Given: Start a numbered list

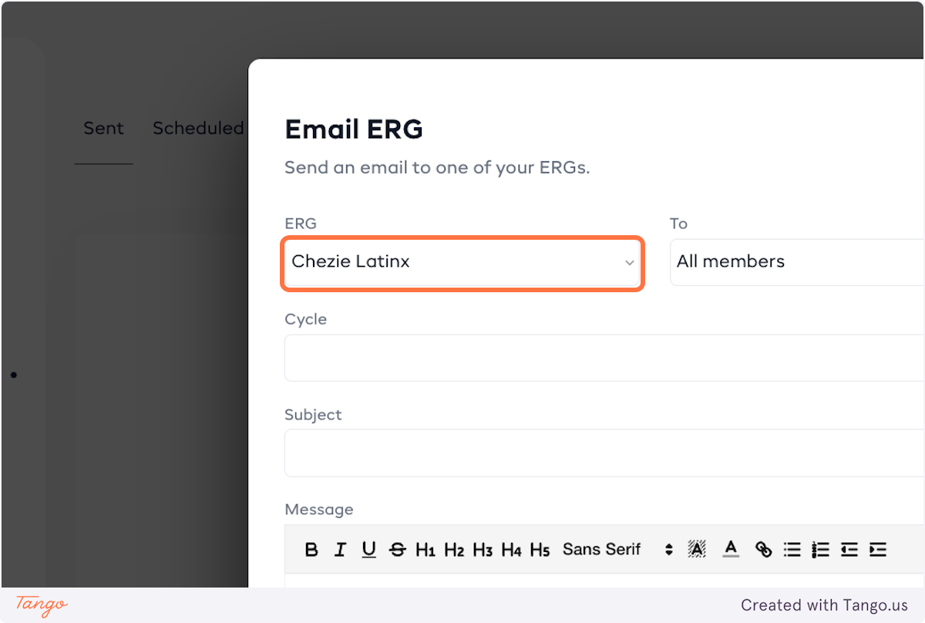Looking at the screenshot, I should point(820,550).
